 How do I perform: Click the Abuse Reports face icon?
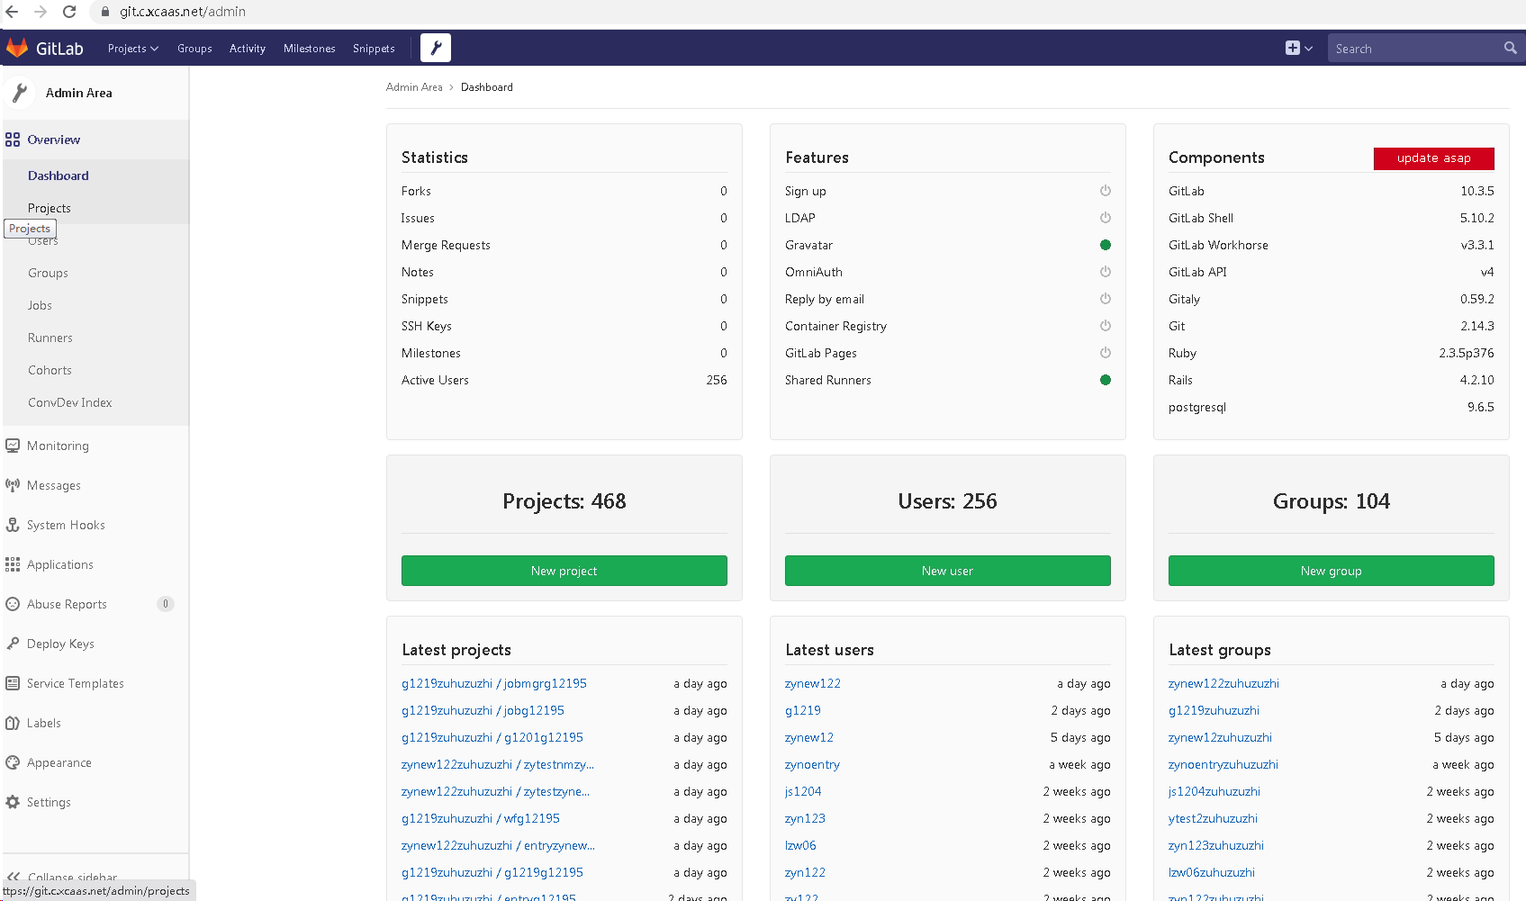13,604
